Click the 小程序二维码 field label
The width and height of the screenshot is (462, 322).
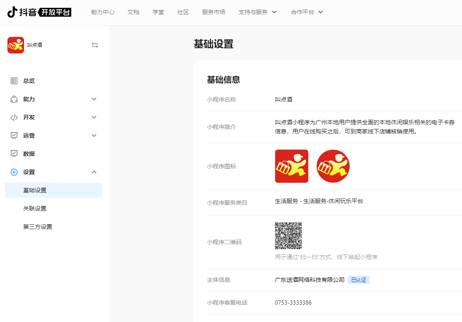coord(224,242)
